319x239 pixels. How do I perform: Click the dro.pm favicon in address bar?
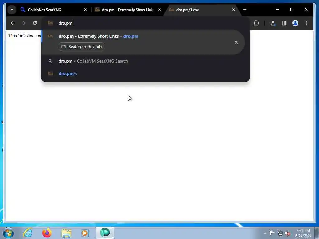50,23
